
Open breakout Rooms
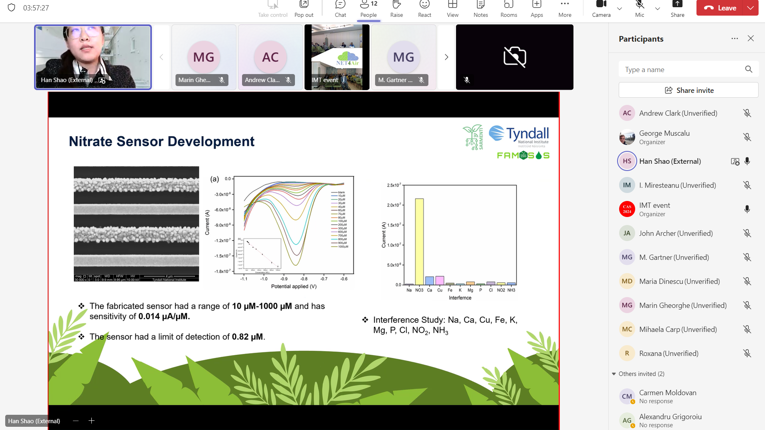(509, 9)
